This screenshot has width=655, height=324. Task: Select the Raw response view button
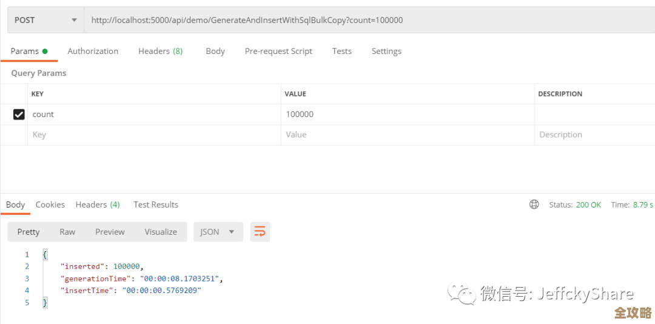[67, 232]
